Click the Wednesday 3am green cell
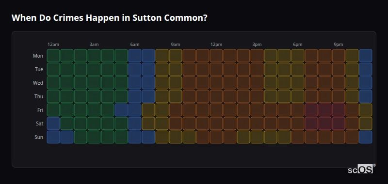 point(94,83)
